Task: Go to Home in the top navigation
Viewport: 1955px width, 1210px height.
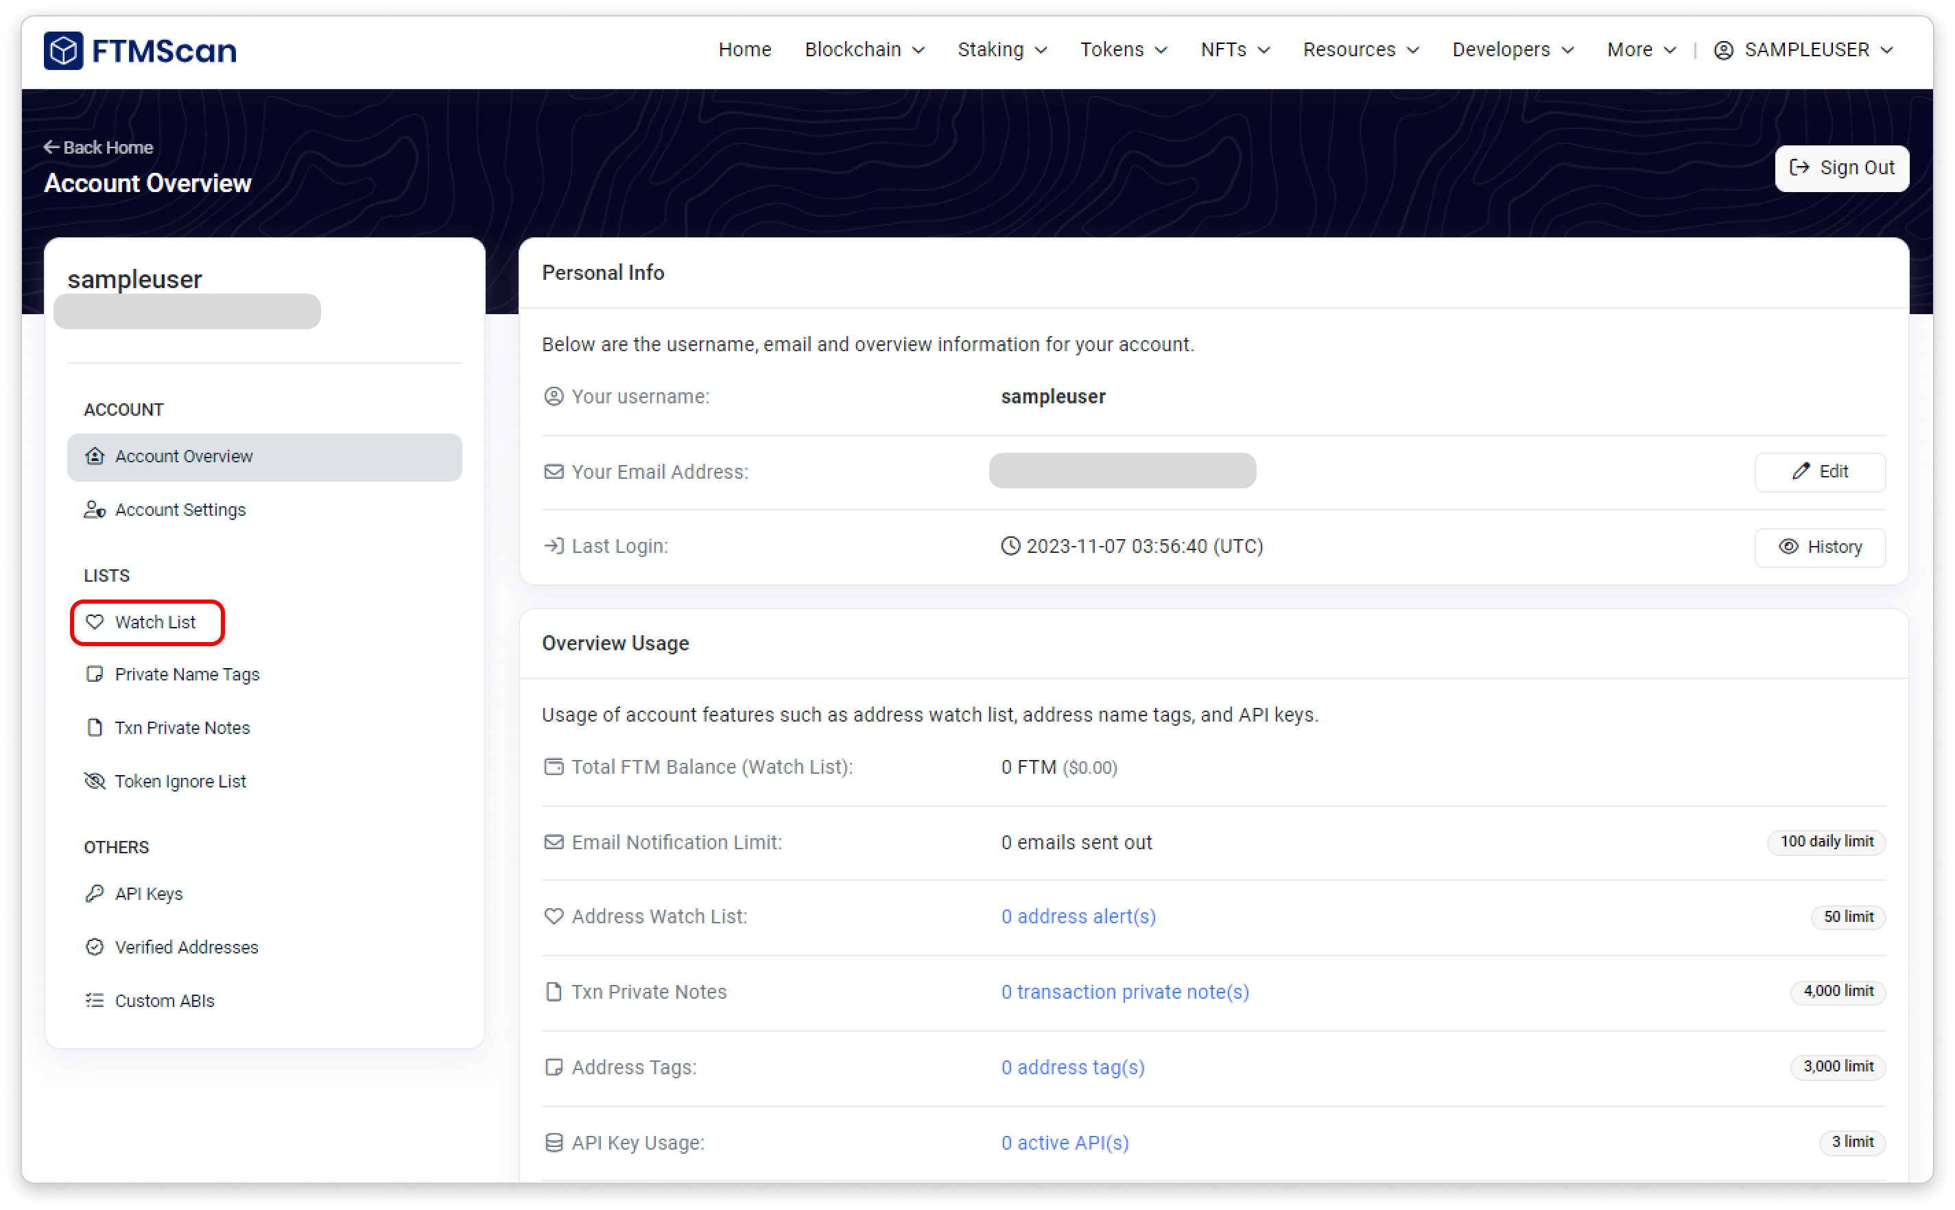Action: coord(744,51)
